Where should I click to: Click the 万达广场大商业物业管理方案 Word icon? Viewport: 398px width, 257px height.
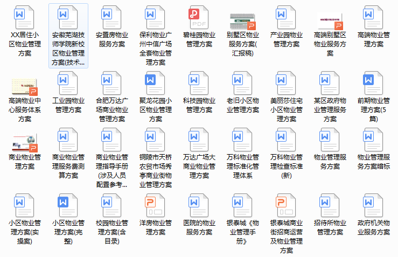tap(199, 140)
